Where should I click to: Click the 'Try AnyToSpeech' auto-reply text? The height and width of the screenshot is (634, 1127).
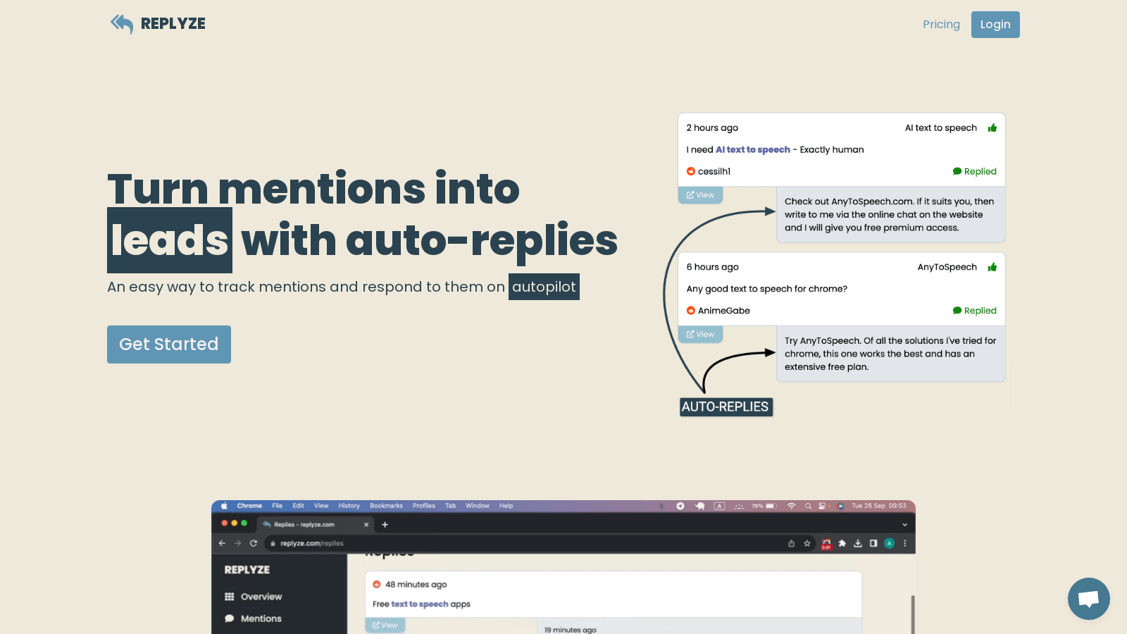pyautogui.click(x=890, y=354)
